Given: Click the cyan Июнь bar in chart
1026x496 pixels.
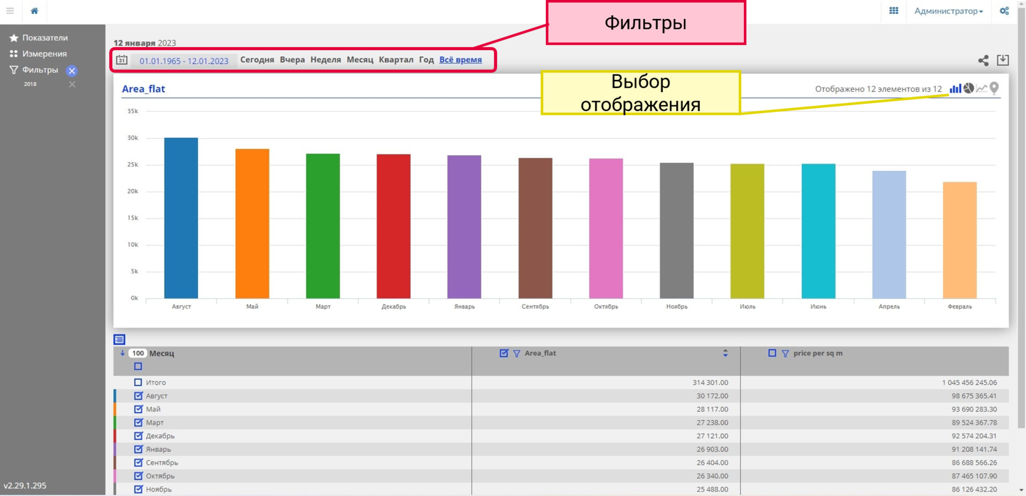Looking at the screenshot, I should click(x=818, y=231).
